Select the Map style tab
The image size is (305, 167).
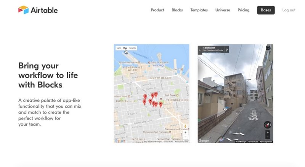coord(125,48)
